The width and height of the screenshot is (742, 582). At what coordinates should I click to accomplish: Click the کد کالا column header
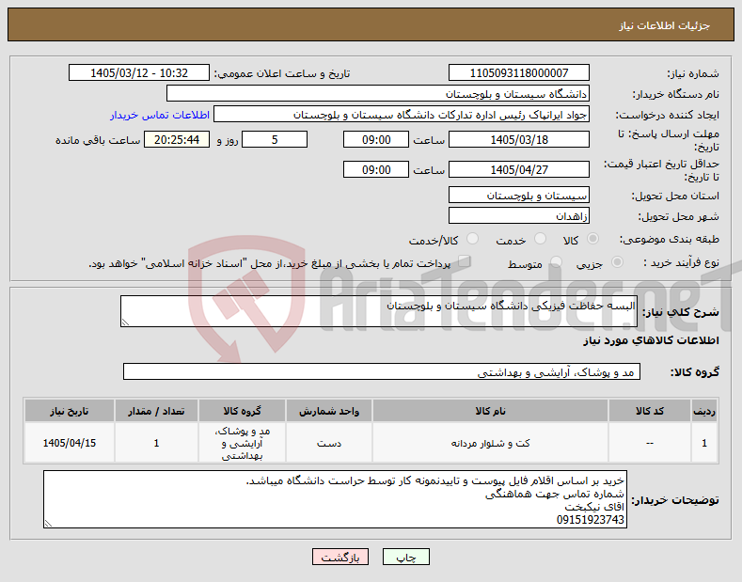point(649,411)
